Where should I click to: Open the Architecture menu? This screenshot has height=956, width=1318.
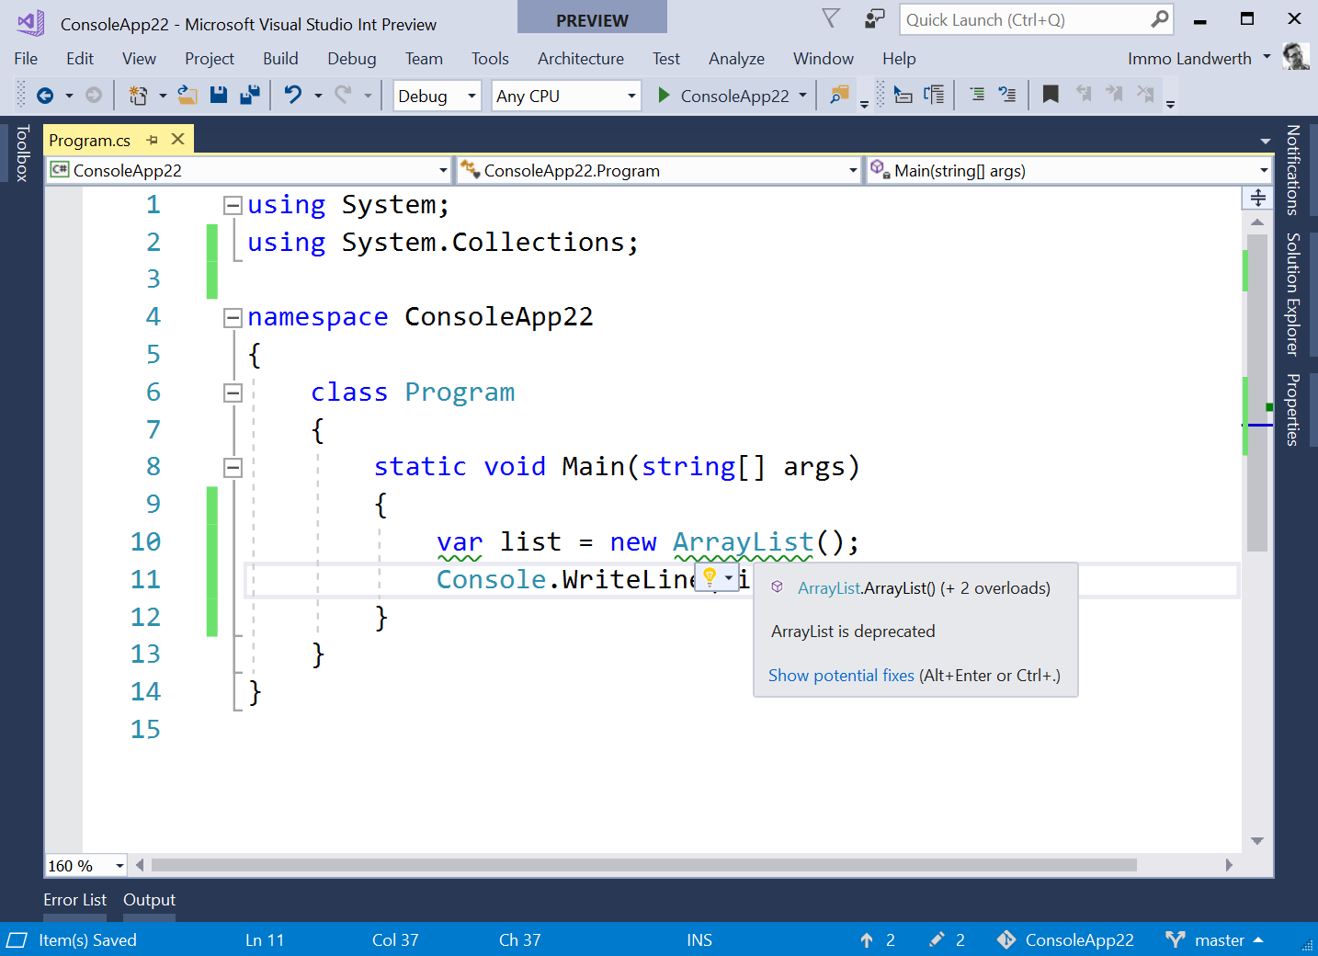click(581, 58)
